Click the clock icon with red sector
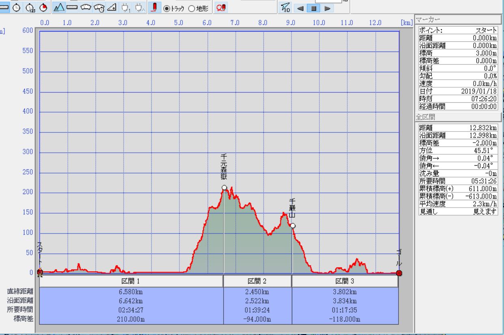This screenshot has height=335, width=504. [44, 7]
